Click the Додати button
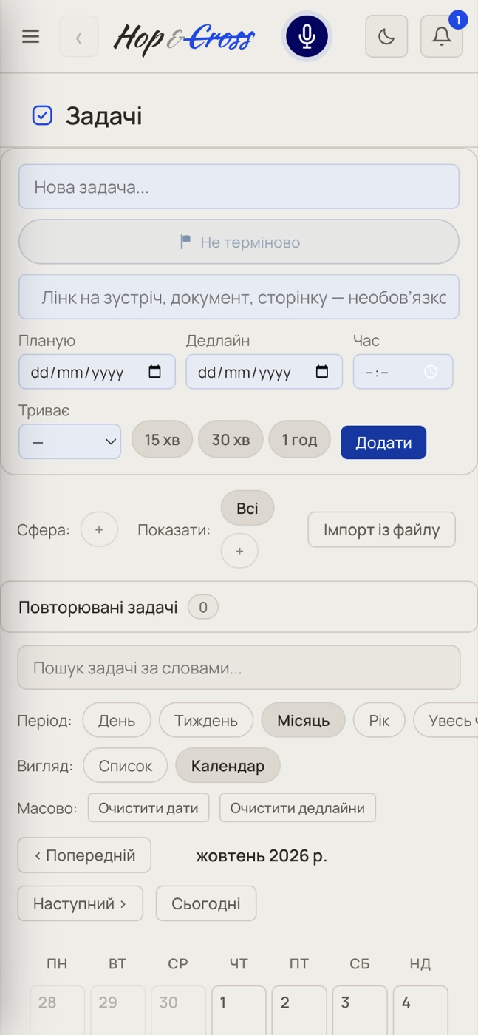This screenshot has width=478, height=1035. pyautogui.click(x=383, y=442)
